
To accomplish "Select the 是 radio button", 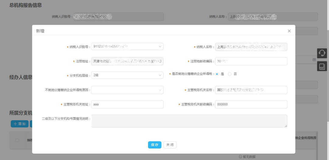I will point(217,74).
